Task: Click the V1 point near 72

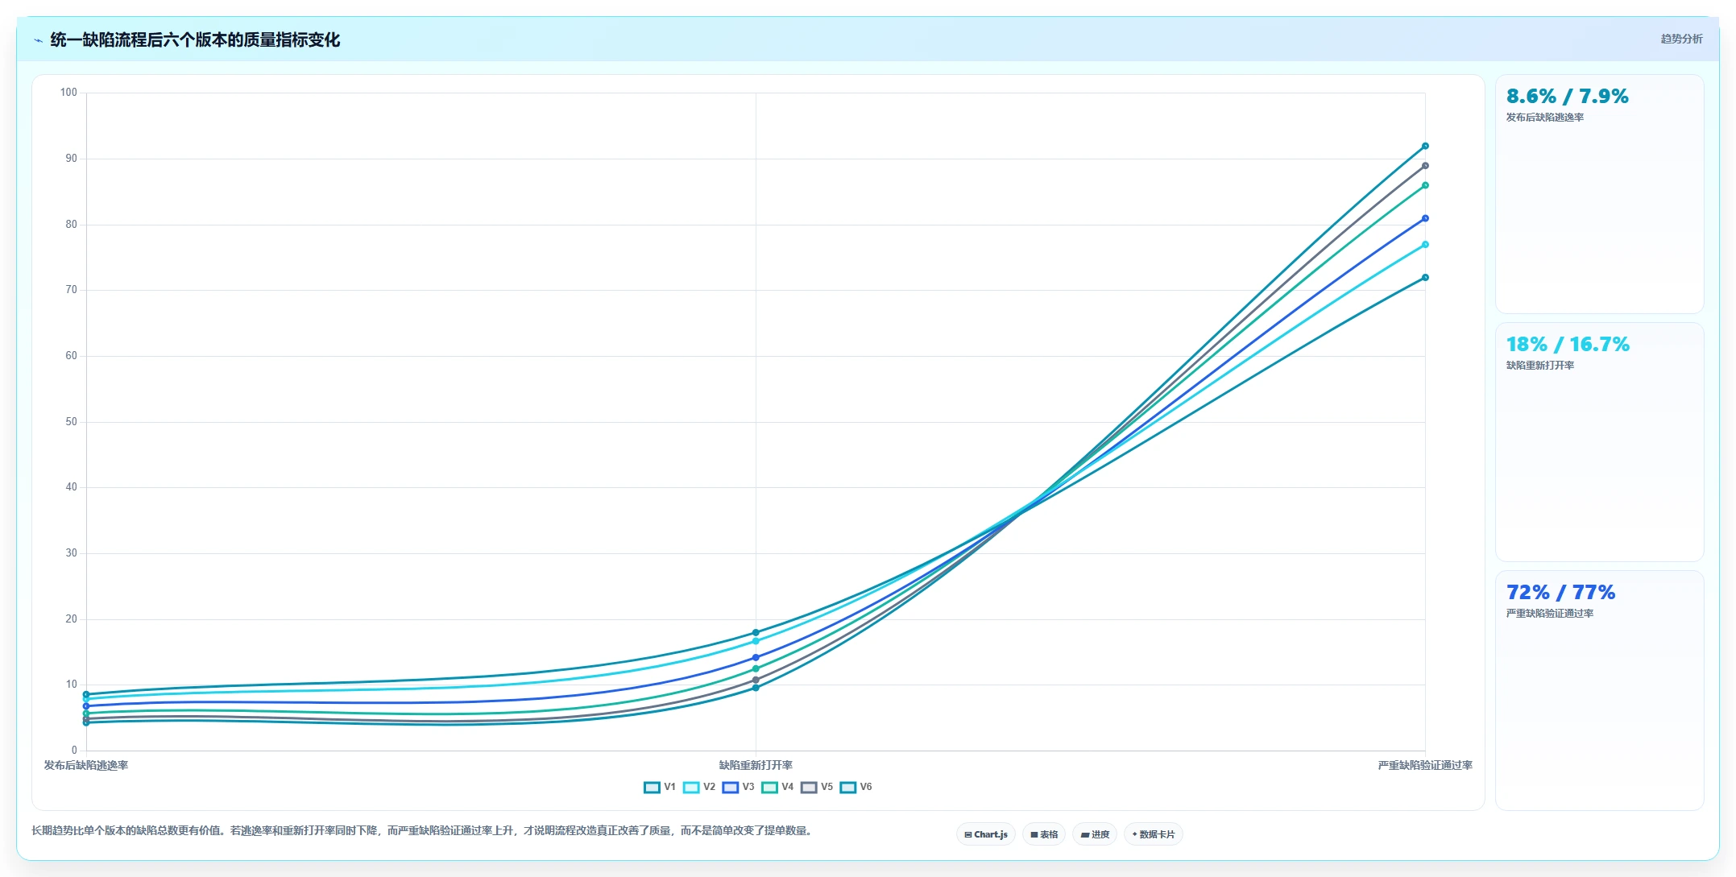Action: click(x=1425, y=278)
